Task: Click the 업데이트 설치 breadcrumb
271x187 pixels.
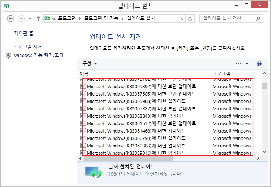Action: click(141, 19)
